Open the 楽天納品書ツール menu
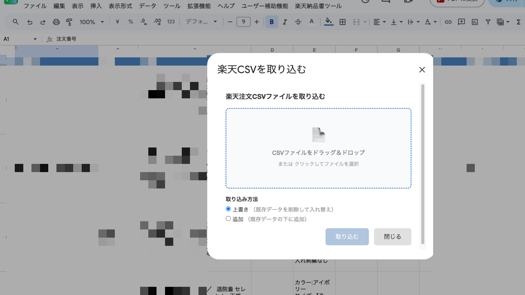This screenshot has width=525, height=295. pyautogui.click(x=318, y=6)
